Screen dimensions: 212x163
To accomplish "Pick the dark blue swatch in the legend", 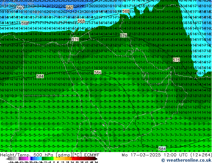I will pos(31,159).
